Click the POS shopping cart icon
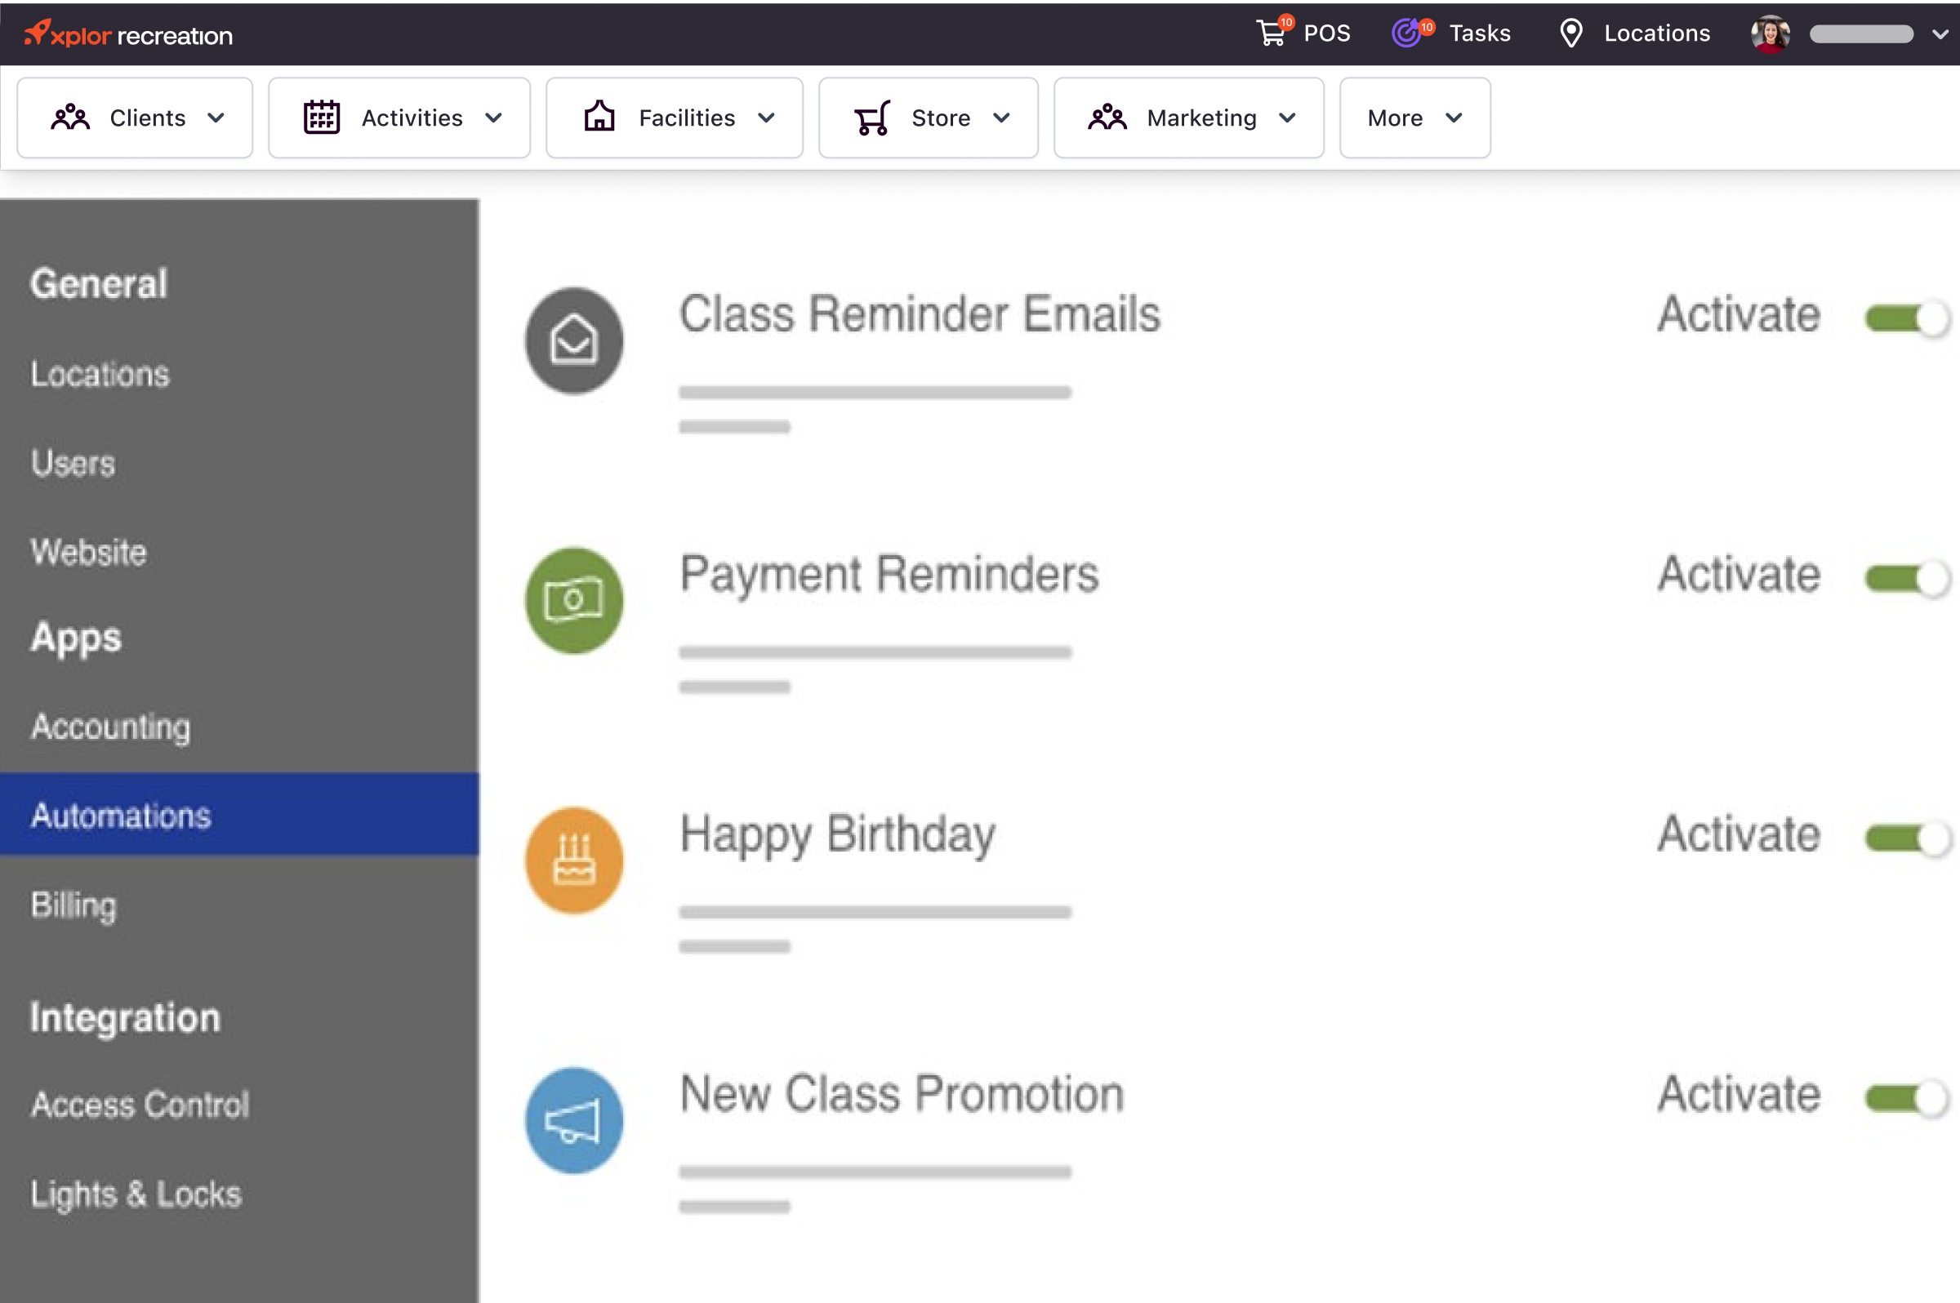This screenshot has width=1960, height=1303. pos(1271,33)
